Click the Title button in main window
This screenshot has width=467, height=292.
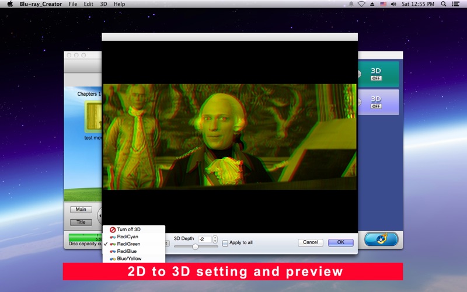click(x=81, y=223)
